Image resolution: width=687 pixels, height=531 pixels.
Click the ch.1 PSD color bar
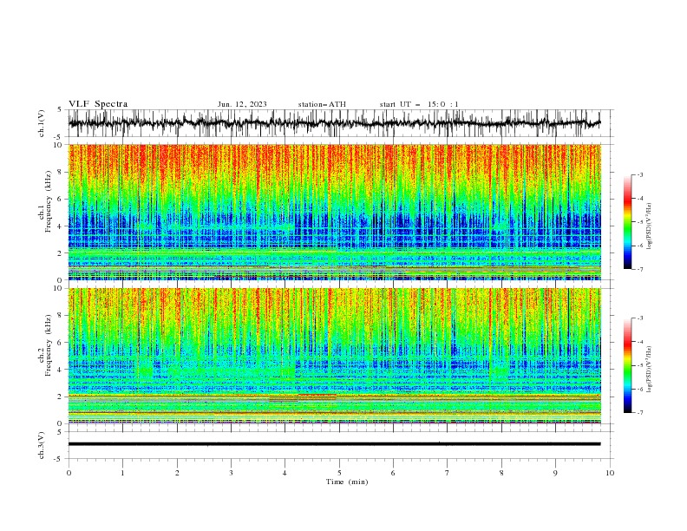point(627,222)
